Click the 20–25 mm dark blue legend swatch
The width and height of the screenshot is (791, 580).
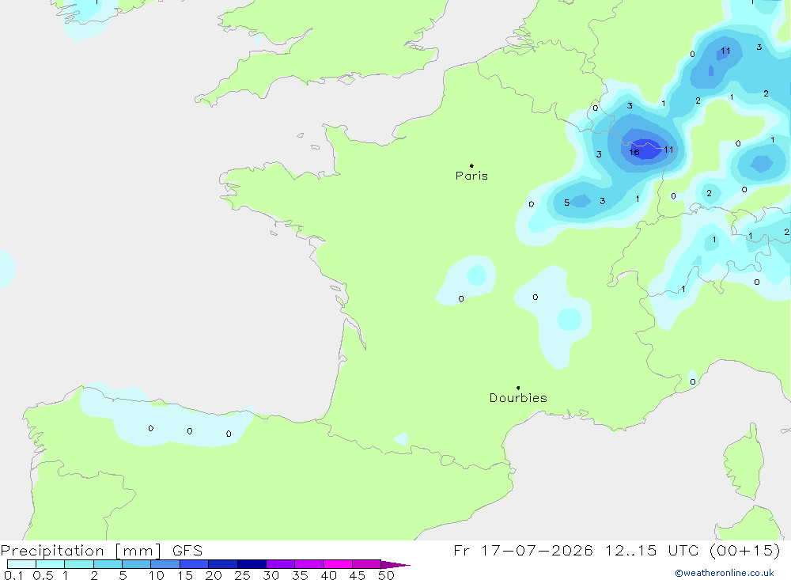[223, 564]
